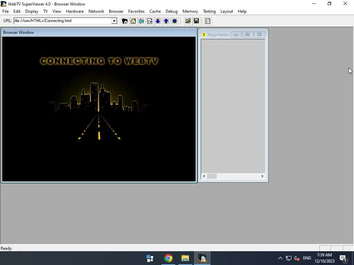Expand the URL dropdown list

point(114,21)
